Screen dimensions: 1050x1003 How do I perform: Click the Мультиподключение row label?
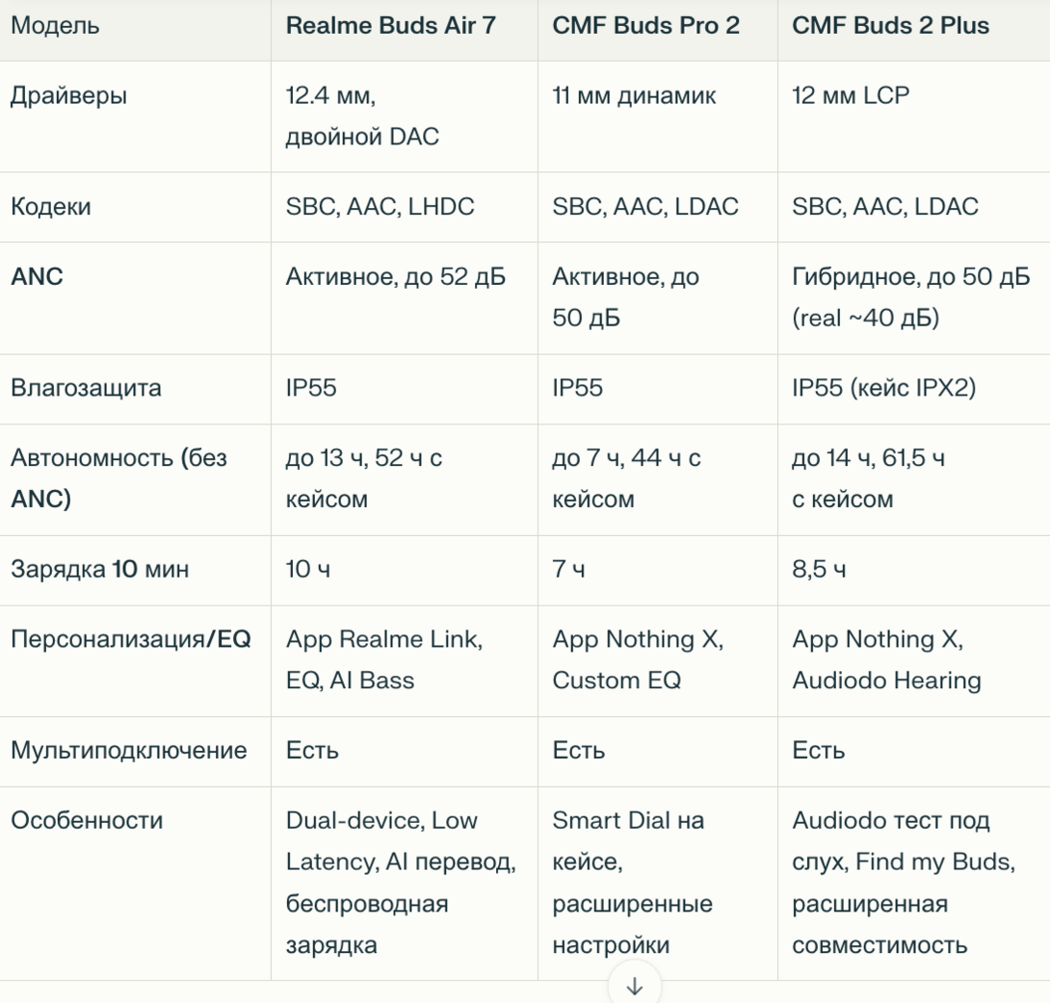pyautogui.click(x=128, y=751)
